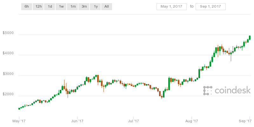
Task: Click the May '17 axis label
Action: [x=18, y=121]
